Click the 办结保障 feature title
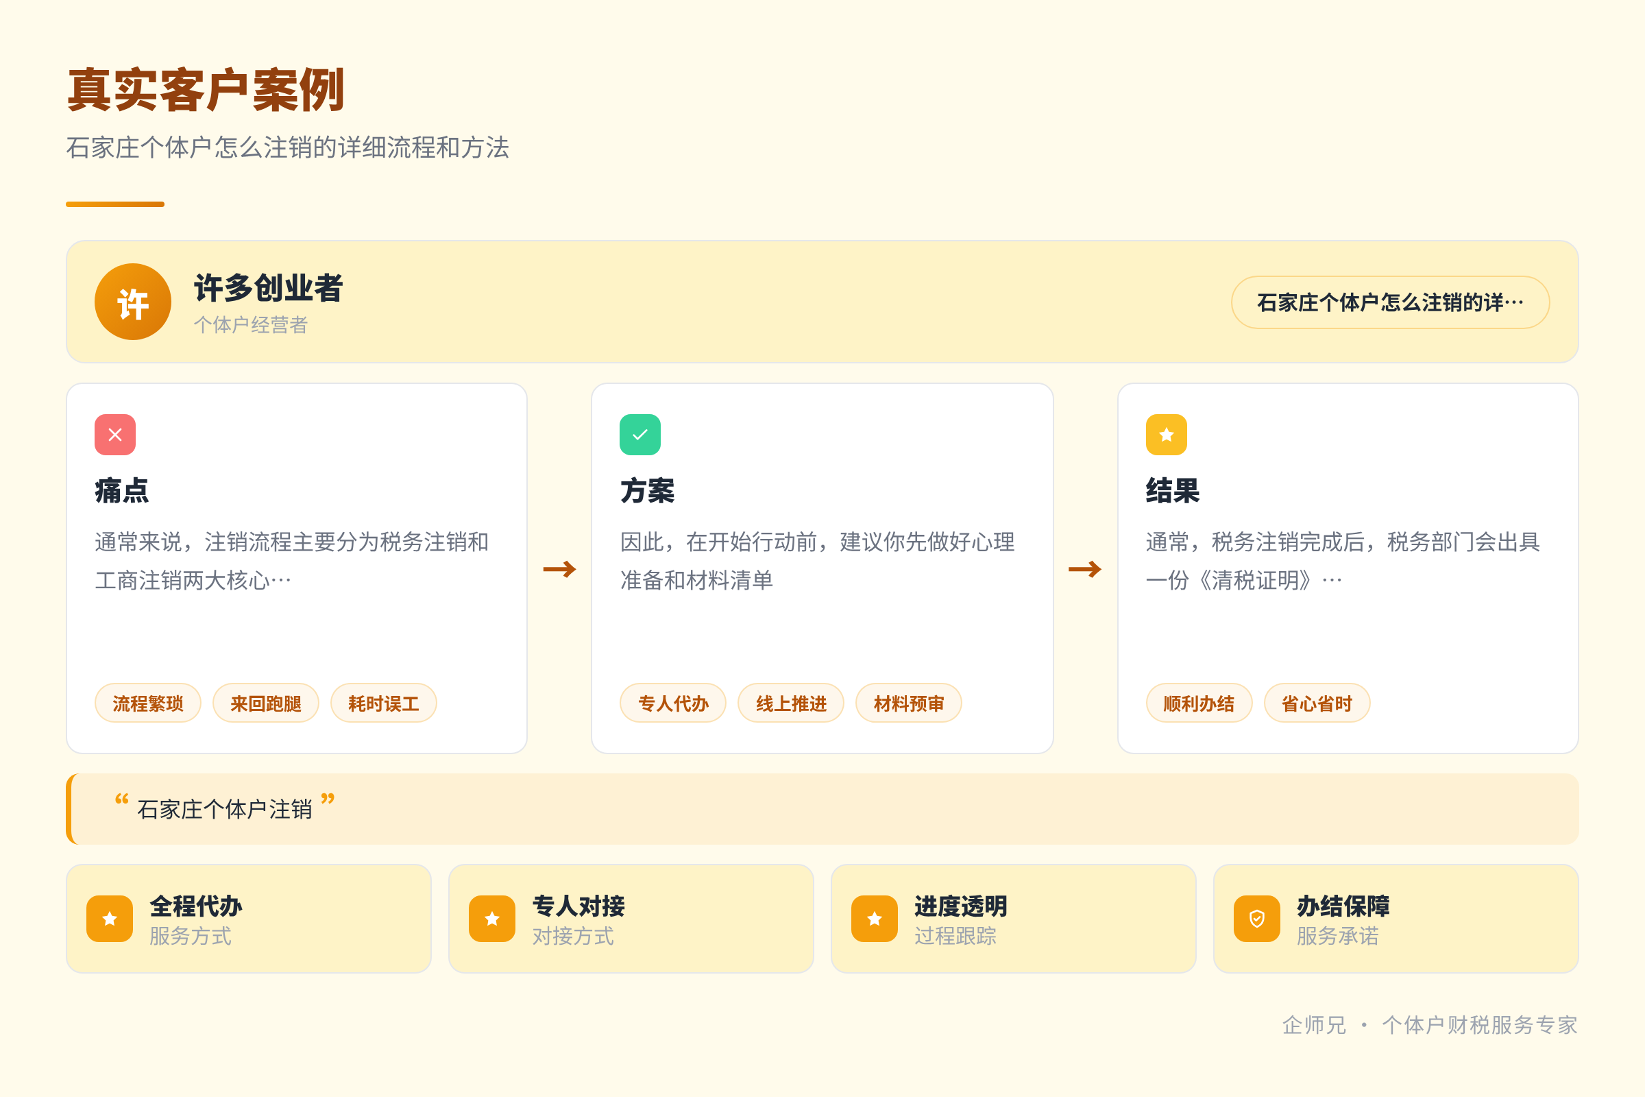This screenshot has width=1645, height=1097. coord(1343,906)
